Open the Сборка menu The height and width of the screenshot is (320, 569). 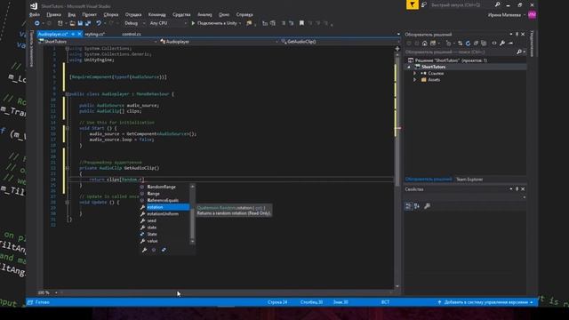coord(111,14)
